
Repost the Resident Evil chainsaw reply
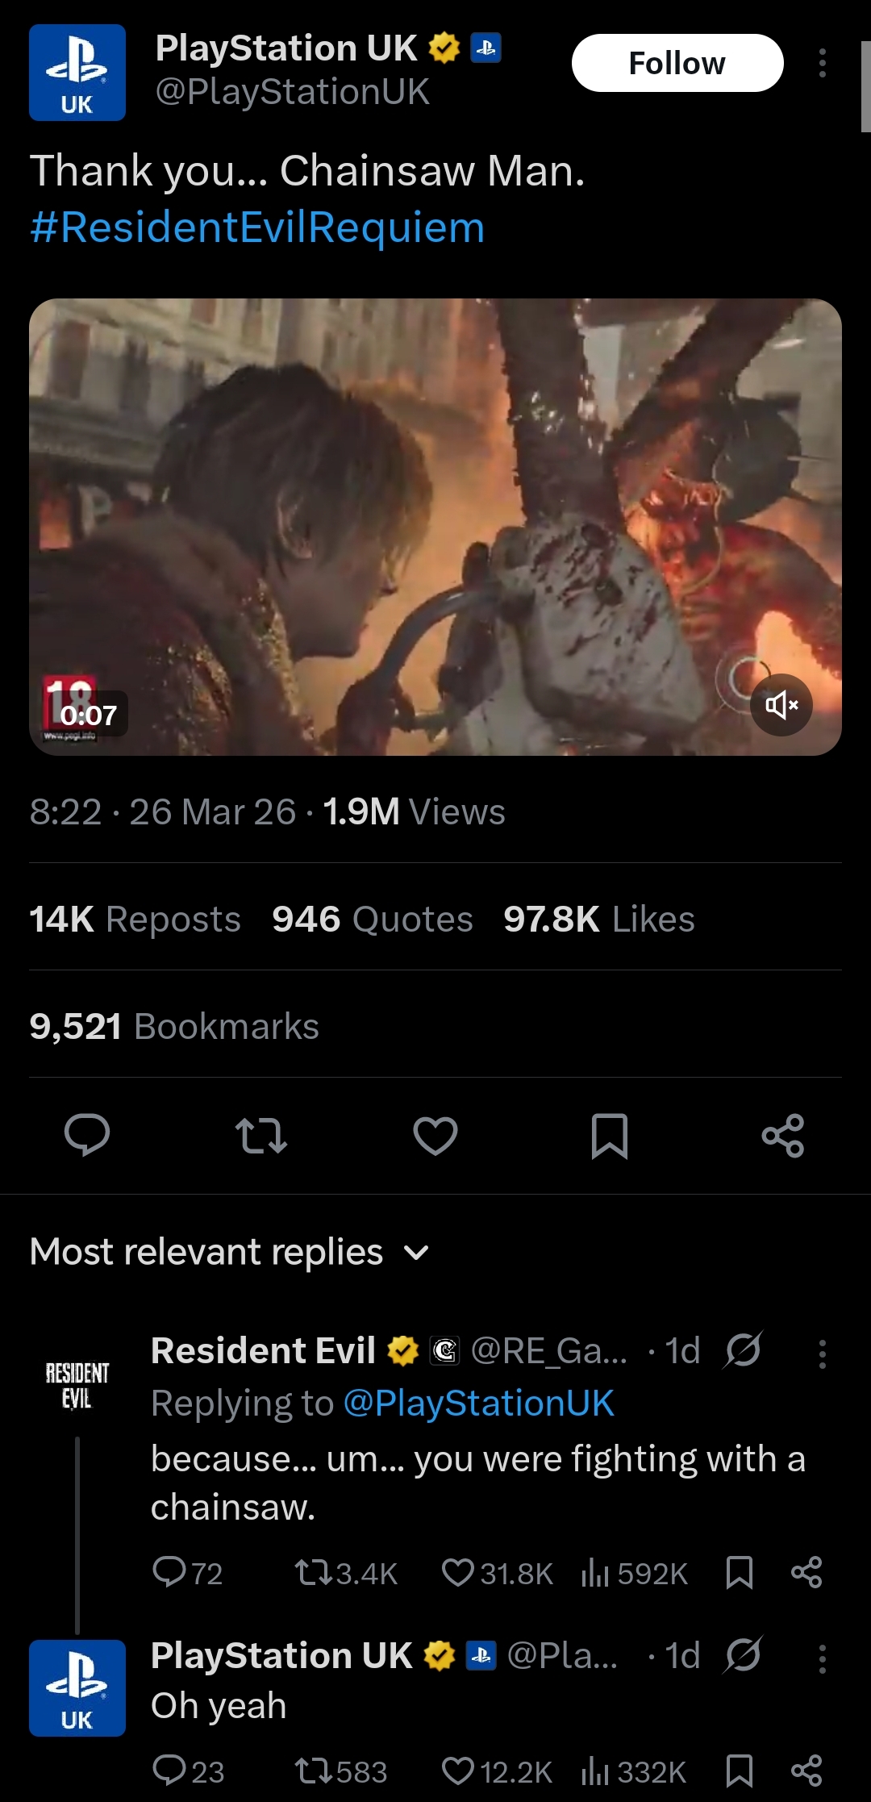(x=346, y=1573)
